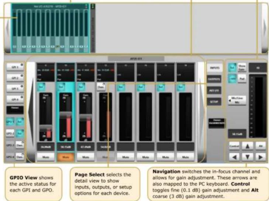269x201 pixels.
Task: Click Sel in the in-focus channel panel
Action: 232,67
